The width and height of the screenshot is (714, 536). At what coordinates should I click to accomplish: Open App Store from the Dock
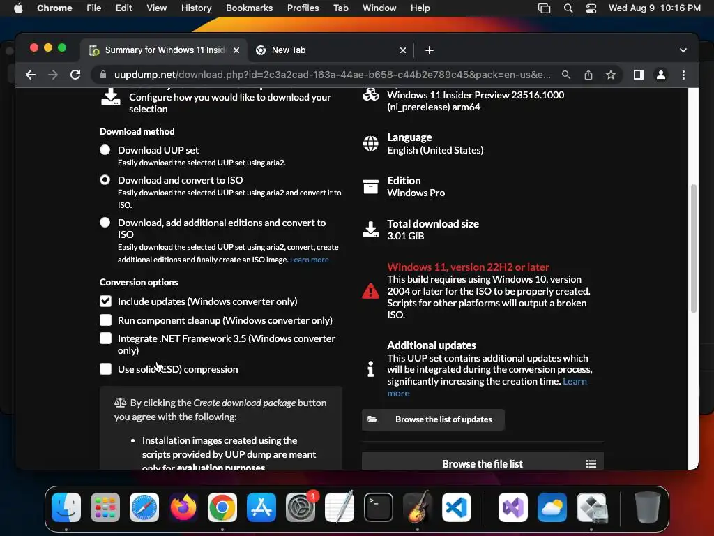[x=261, y=507]
